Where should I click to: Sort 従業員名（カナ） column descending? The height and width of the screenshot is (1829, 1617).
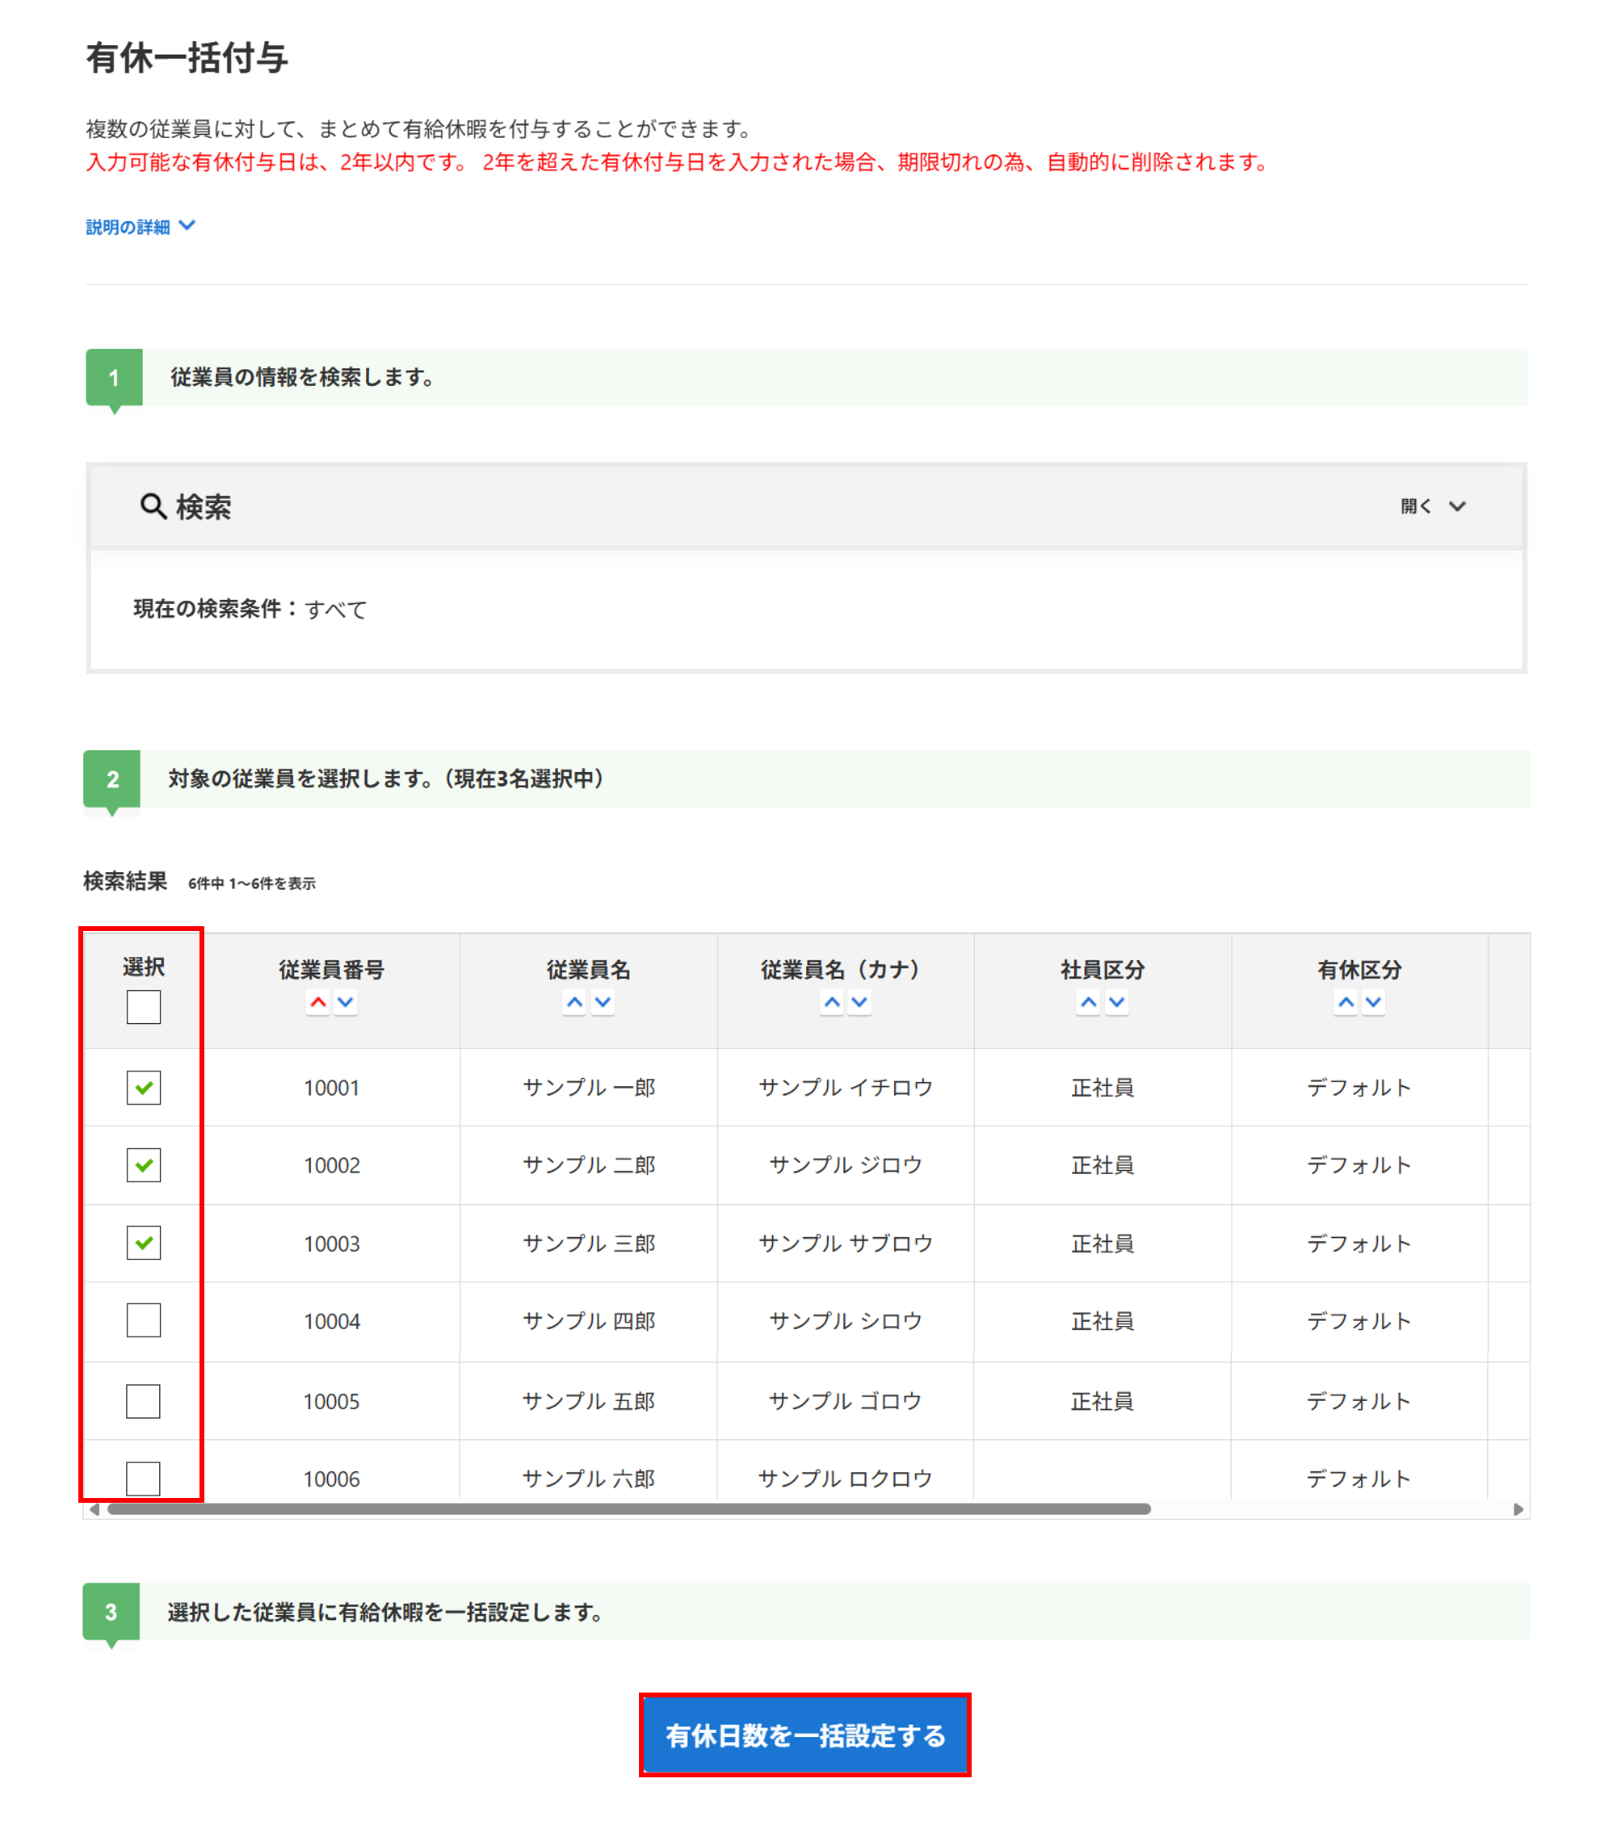859,1002
